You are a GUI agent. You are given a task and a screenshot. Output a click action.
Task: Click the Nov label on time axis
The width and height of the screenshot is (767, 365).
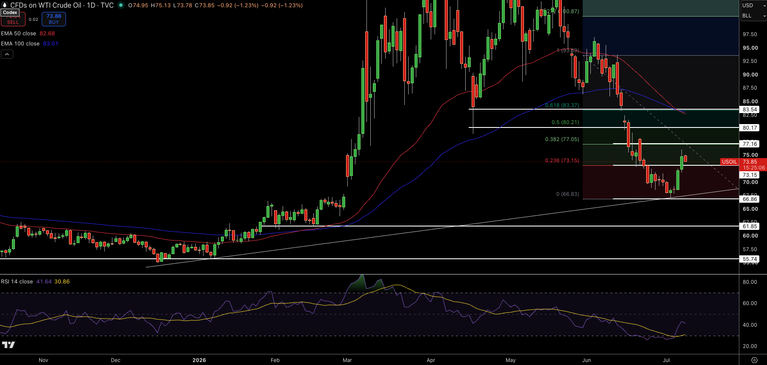43,360
